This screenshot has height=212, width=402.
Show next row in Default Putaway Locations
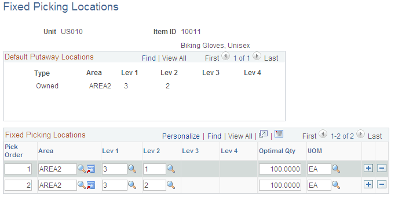(x=257, y=56)
